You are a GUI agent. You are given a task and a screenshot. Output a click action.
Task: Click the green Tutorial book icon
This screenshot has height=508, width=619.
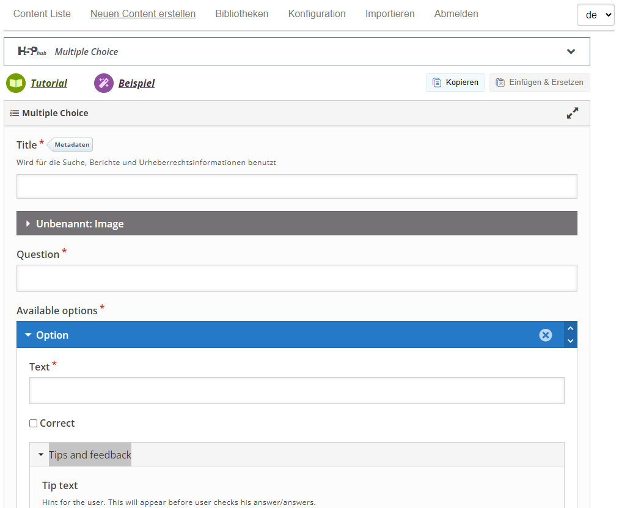[16, 83]
